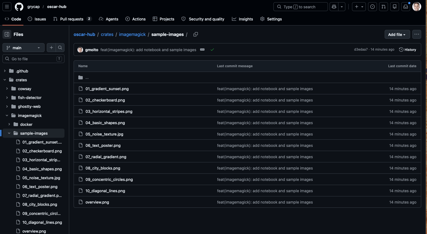Open the GitHub homepage logo
The height and width of the screenshot is (234, 427).
point(19,7)
